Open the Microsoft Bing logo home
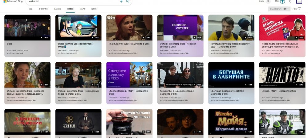Viewport: 308px width, 138px height. [13, 2]
